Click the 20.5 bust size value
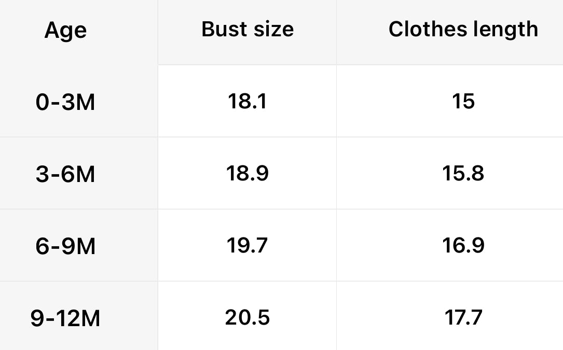Image resolution: width=563 pixels, height=350 pixels. pyautogui.click(x=248, y=317)
